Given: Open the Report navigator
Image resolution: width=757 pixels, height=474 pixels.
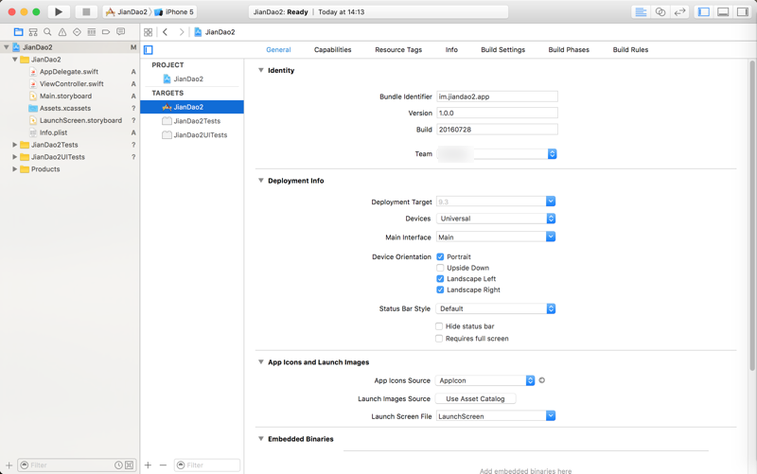Looking at the screenshot, I should tap(121, 32).
